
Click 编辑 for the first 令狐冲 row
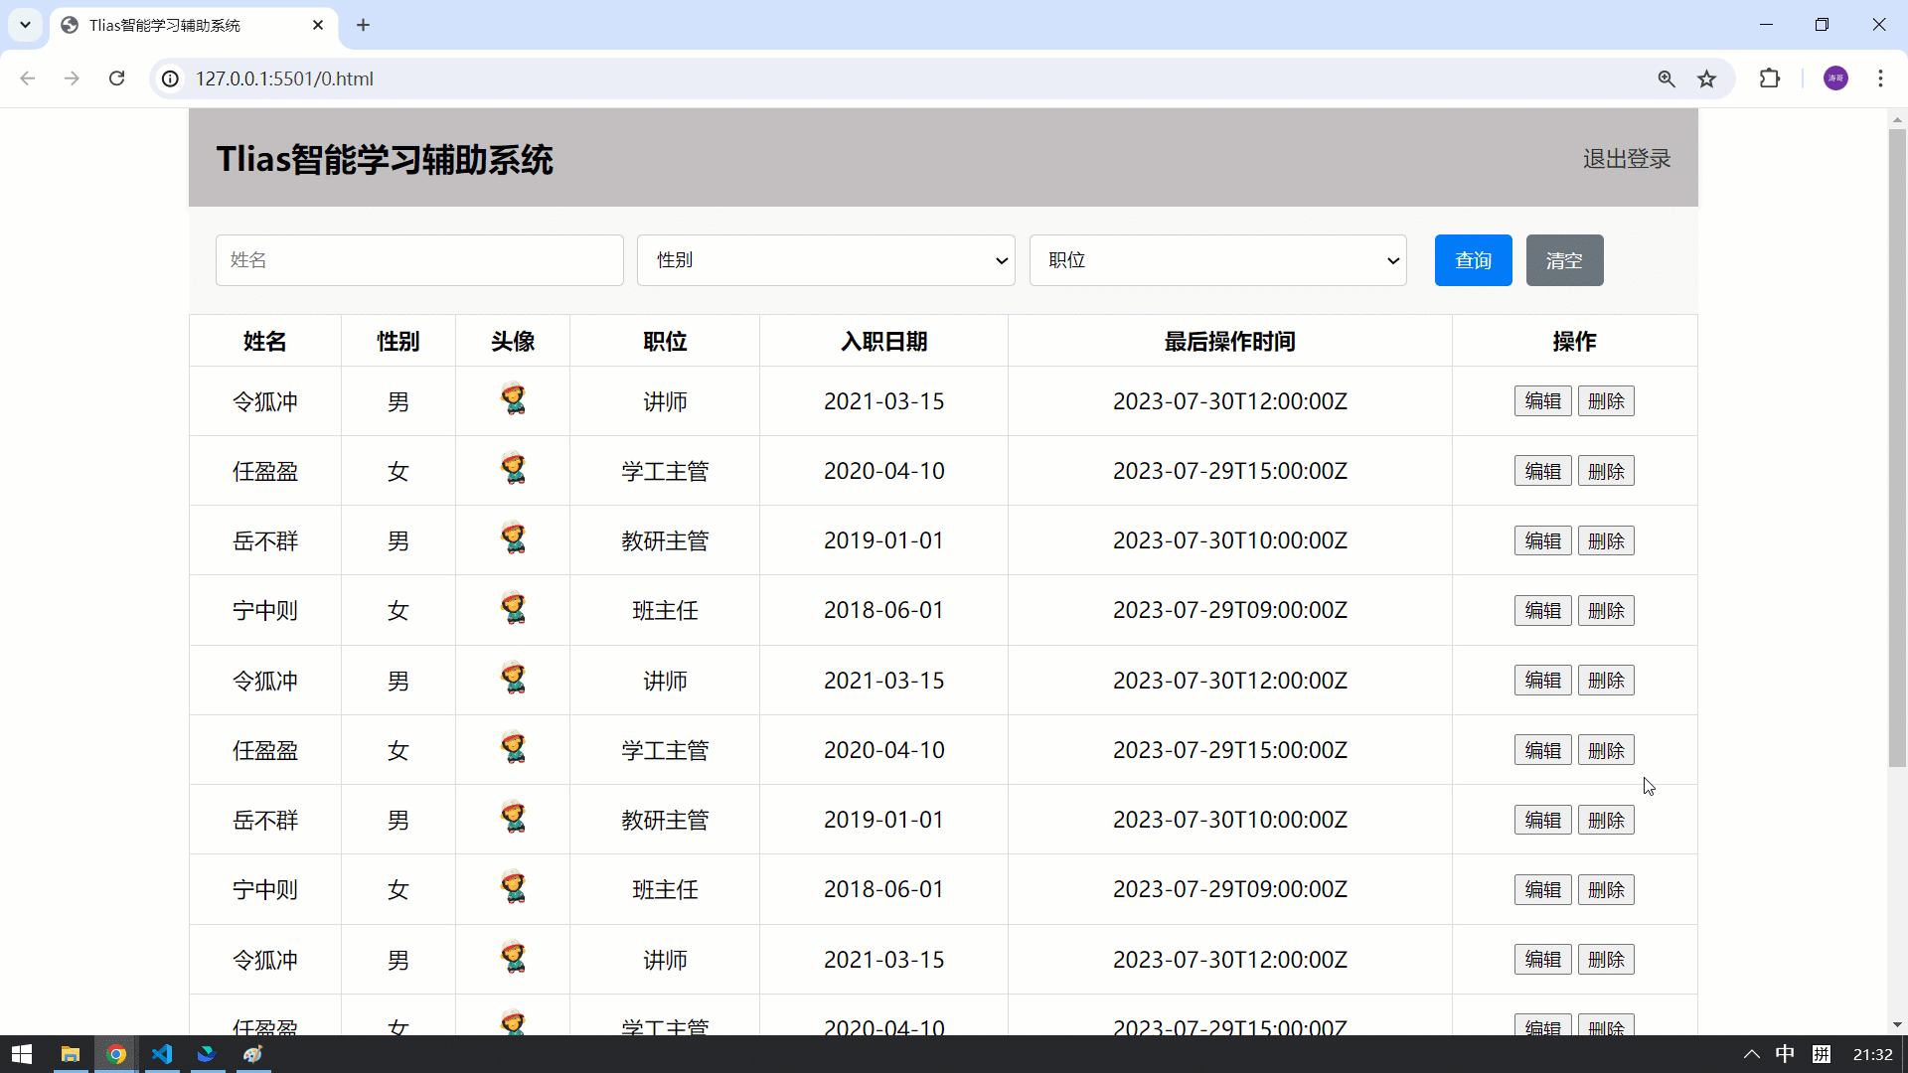[1542, 401]
